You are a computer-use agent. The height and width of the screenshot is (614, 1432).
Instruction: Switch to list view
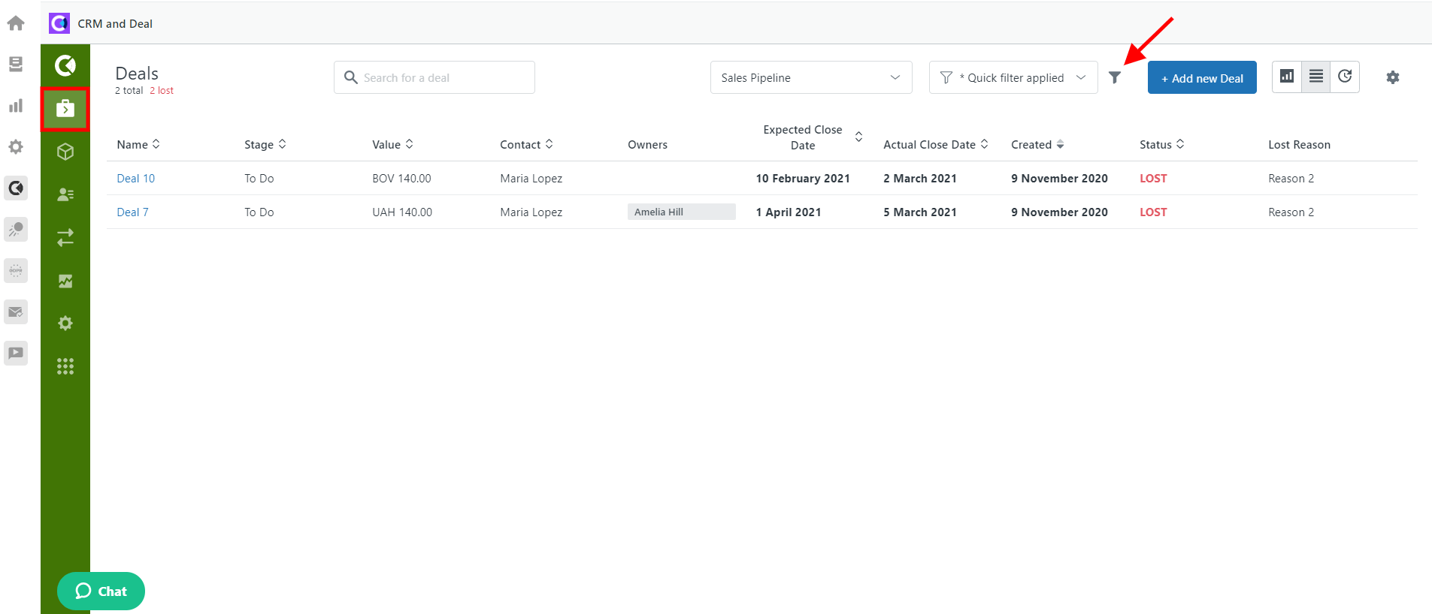(x=1316, y=77)
